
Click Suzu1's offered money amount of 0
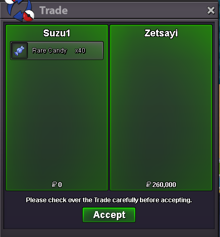[60, 185]
